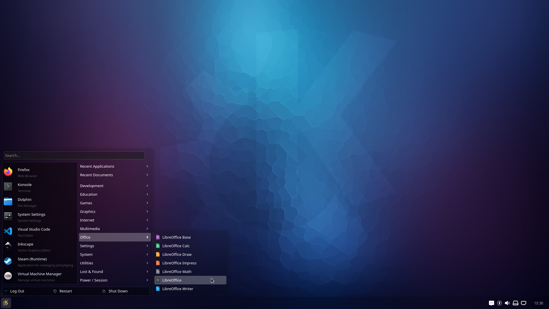Open the System category menu
This screenshot has width=549, height=309.
click(x=115, y=254)
